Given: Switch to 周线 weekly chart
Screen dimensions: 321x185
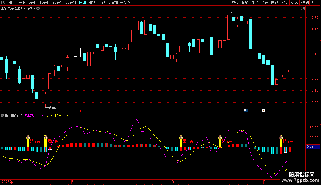Looking at the screenshot, I should (92, 3).
